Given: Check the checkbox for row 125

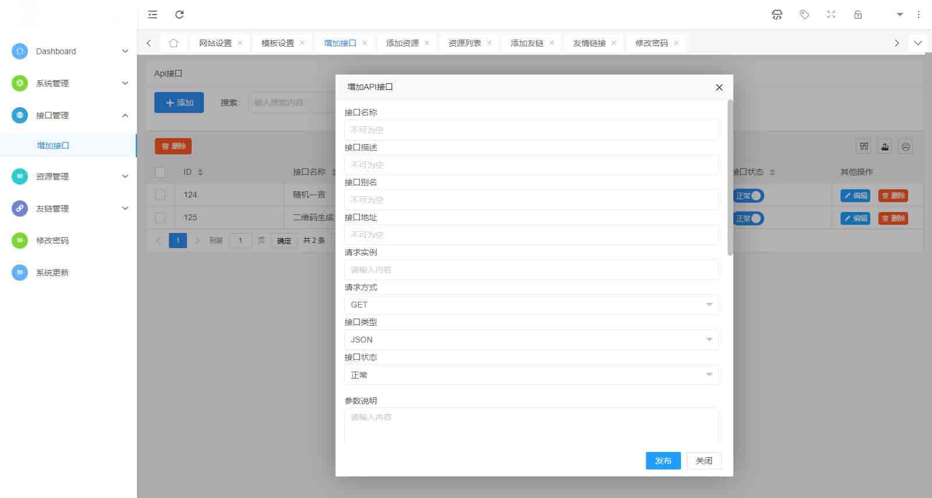Looking at the screenshot, I should 160,218.
